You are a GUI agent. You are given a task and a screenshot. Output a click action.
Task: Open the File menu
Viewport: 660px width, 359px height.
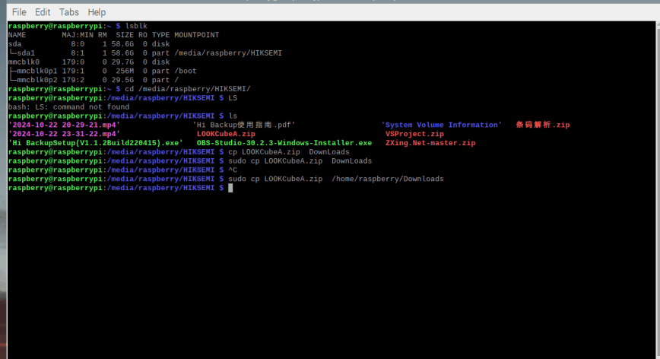[19, 12]
